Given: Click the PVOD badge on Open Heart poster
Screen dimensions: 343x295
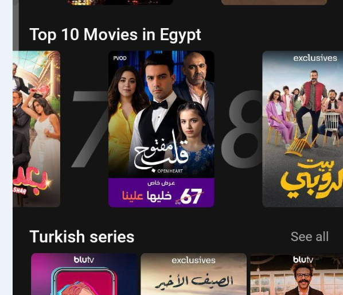Looking at the screenshot, I should pos(120,58).
